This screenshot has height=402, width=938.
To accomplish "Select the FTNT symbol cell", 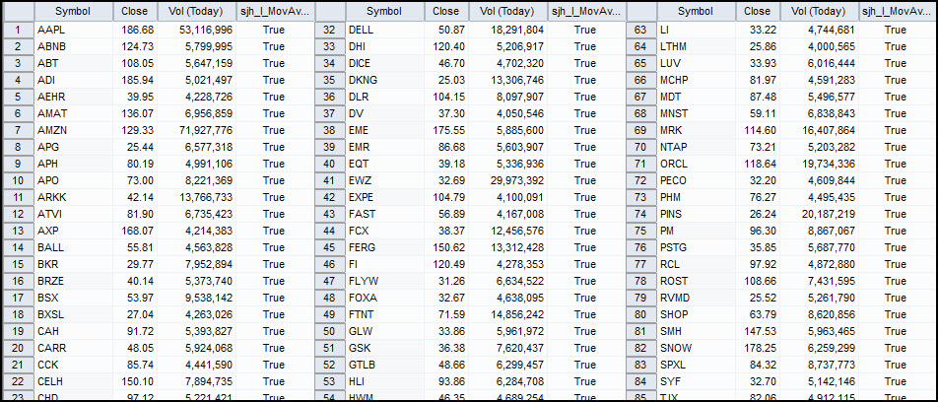I will 385,314.
